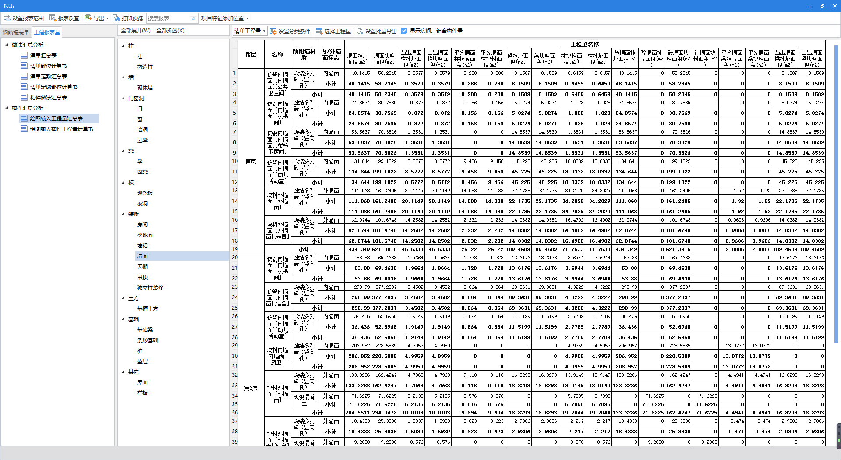Collapse the 土方 category node
This screenshot has height=460, width=841.
(x=123, y=298)
